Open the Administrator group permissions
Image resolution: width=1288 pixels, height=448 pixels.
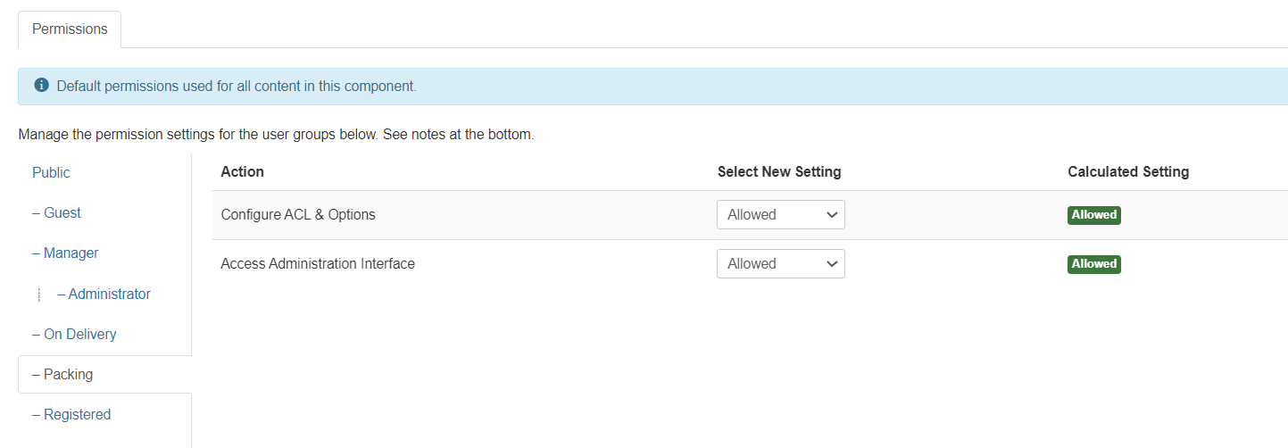[109, 294]
